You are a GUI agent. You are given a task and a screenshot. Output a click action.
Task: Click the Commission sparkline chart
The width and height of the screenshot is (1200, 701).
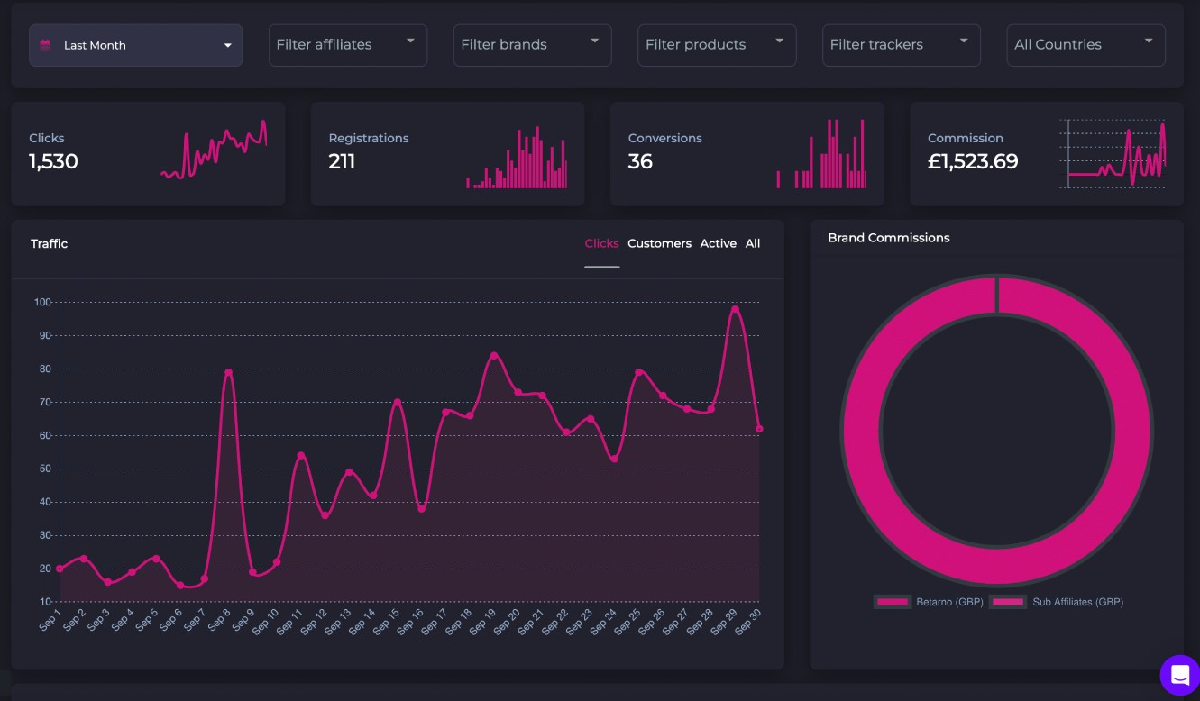(1113, 154)
